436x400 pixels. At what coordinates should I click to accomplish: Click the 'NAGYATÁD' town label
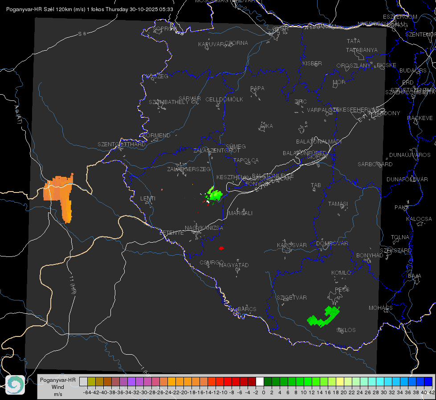click(x=234, y=265)
